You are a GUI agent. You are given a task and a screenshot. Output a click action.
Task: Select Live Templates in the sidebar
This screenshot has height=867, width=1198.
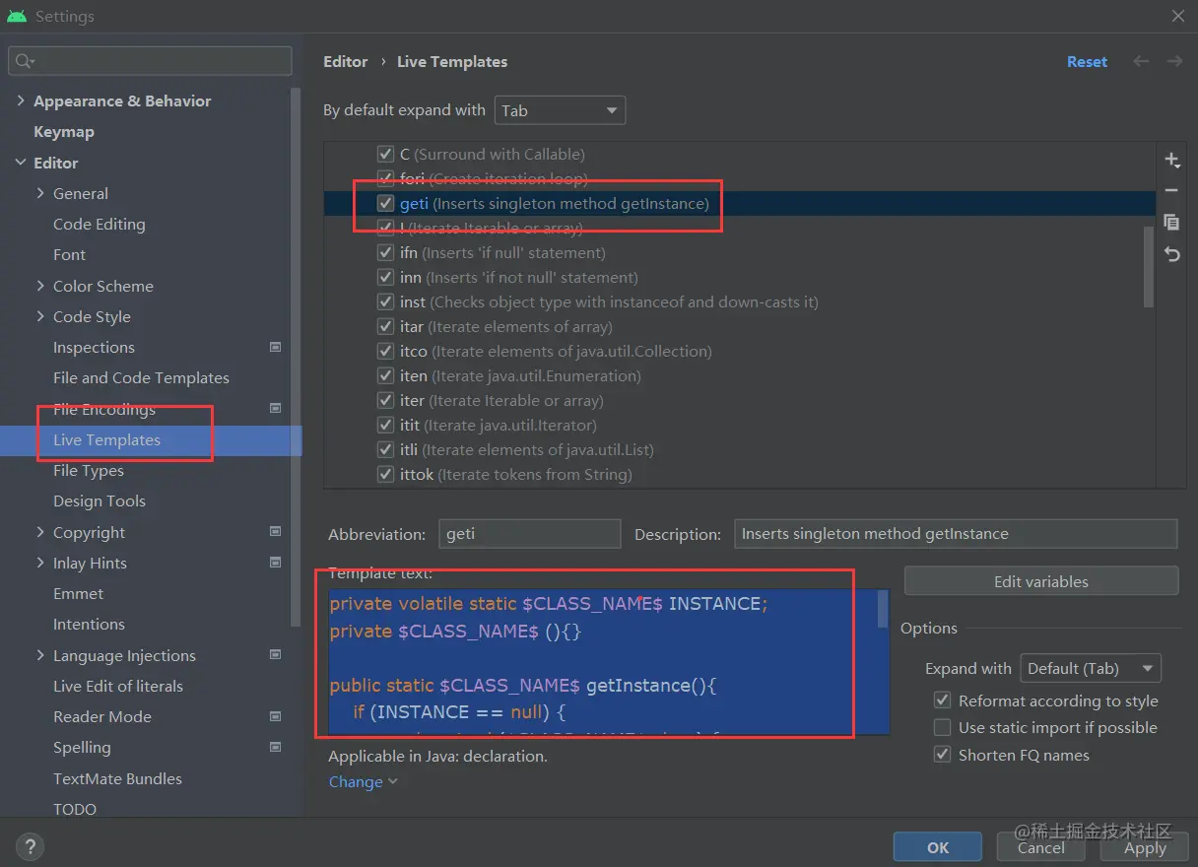click(151, 439)
